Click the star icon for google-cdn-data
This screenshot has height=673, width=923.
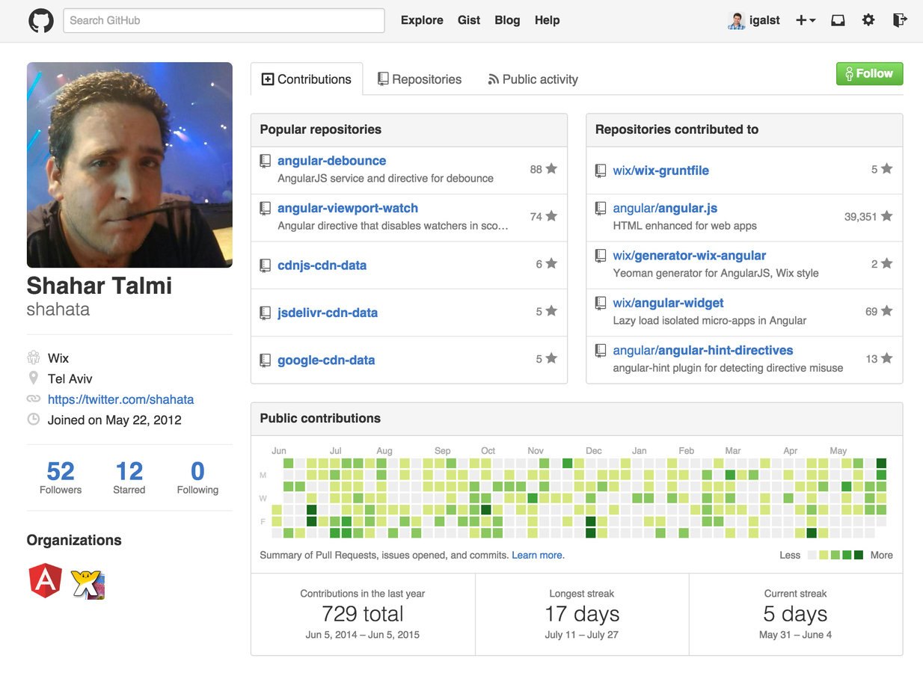point(551,358)
